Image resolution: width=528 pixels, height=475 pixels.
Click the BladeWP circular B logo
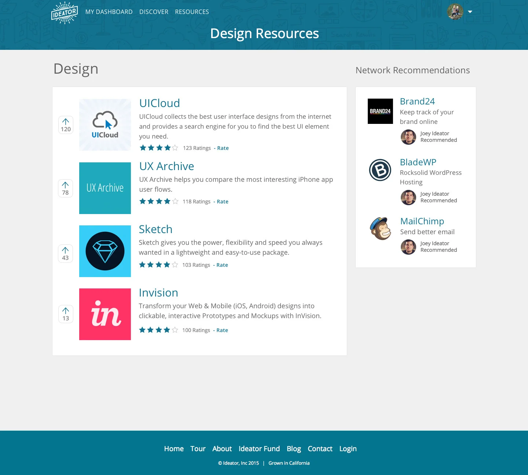380,170
